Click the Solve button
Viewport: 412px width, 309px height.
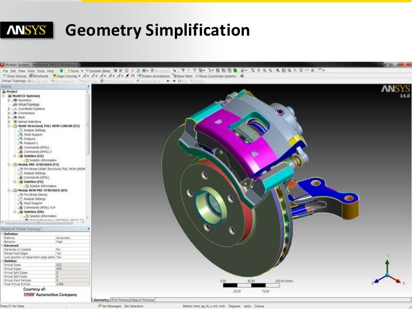[x=73, y=71]
